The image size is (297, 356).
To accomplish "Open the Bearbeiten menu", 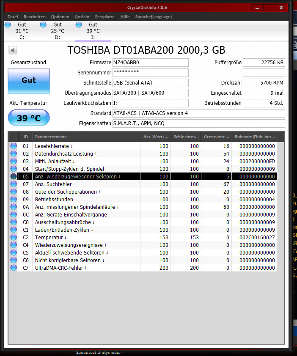I will tap(35, 17).
